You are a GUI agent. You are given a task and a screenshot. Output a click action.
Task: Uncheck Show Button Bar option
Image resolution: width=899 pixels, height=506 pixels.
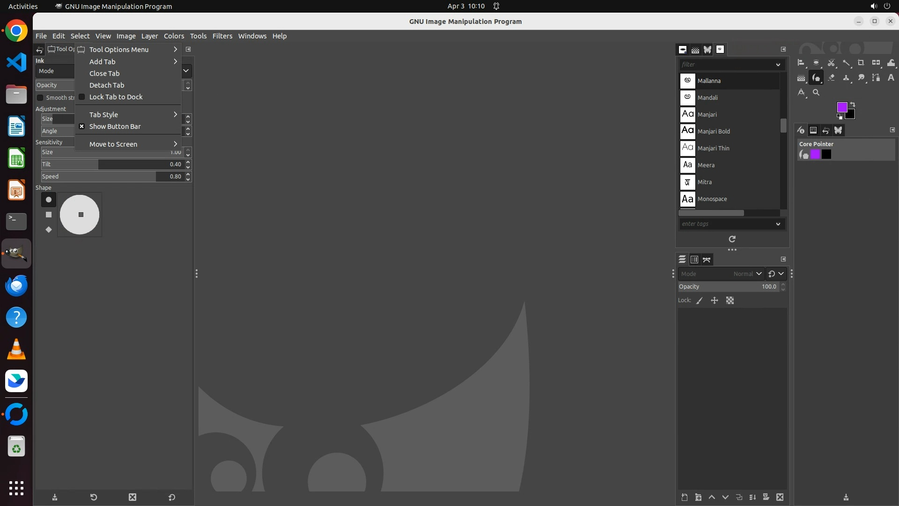pos(115,126)
